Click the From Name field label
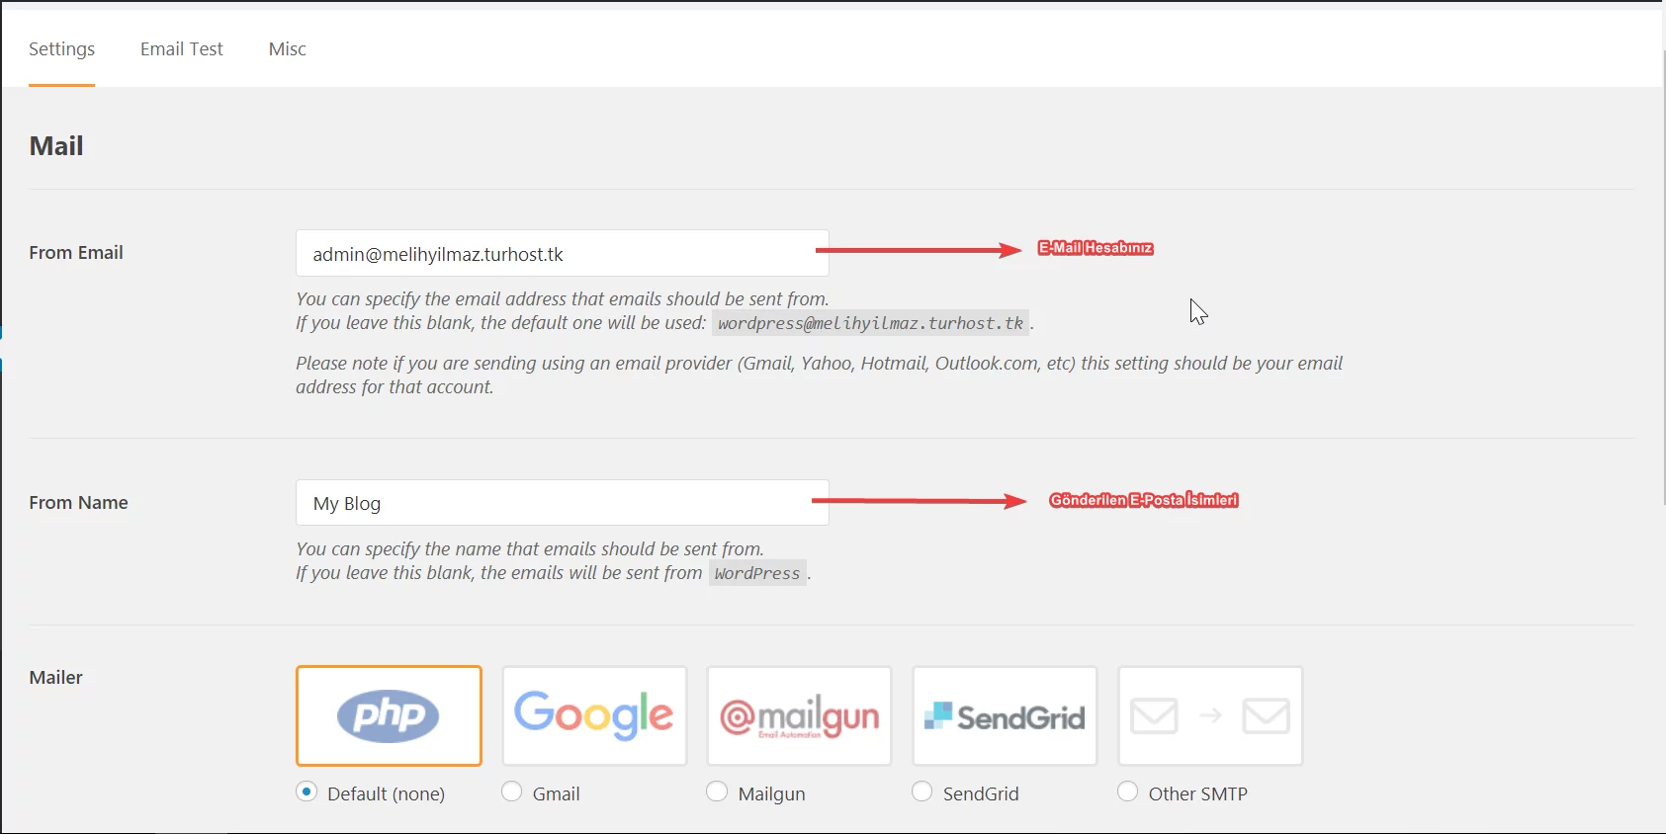This screenshot has width=1666, height=834. pyautogui.click(x=78, y=503)
